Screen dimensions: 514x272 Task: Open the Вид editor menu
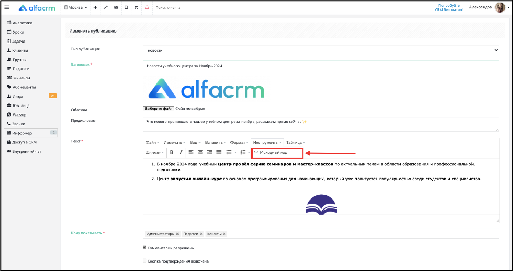195,142
